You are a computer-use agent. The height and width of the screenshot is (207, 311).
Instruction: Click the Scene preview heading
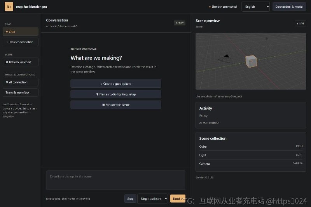click(208, 21)
